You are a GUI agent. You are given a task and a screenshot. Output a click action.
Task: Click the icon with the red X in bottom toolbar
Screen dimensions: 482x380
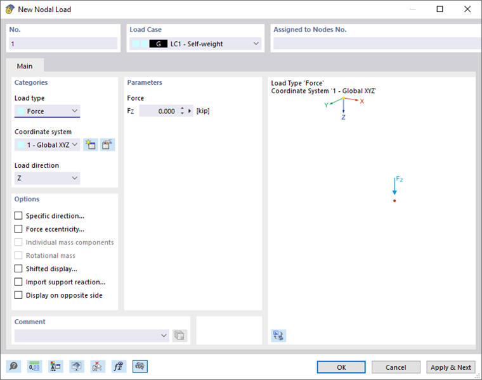(98, 366)
